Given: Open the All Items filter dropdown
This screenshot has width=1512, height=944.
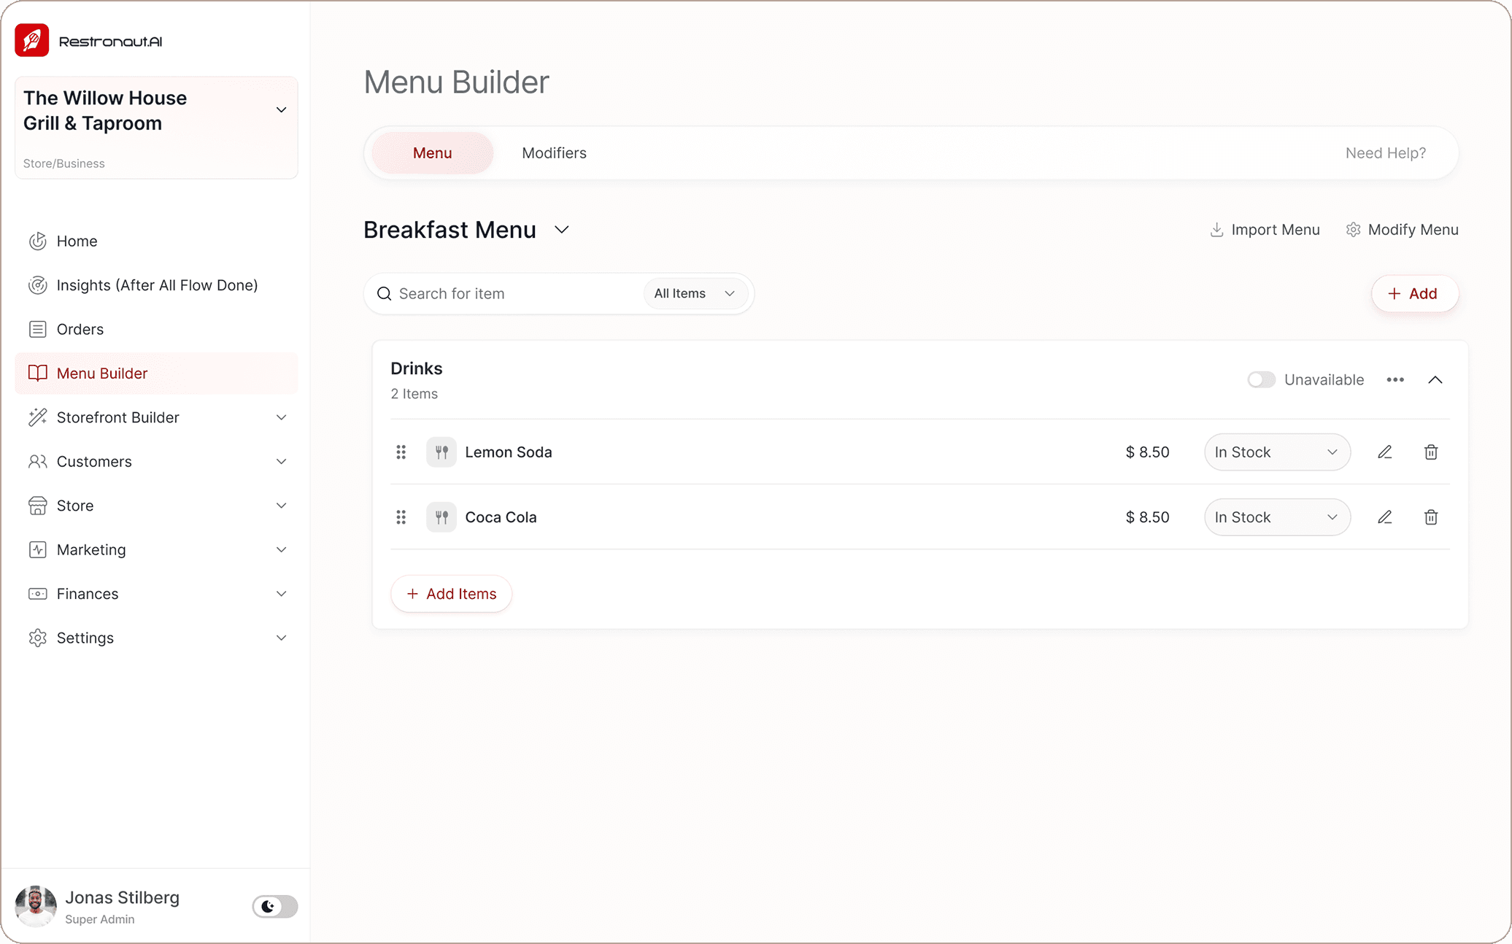Looking at the screenshot, I should (x=694, y=293).
